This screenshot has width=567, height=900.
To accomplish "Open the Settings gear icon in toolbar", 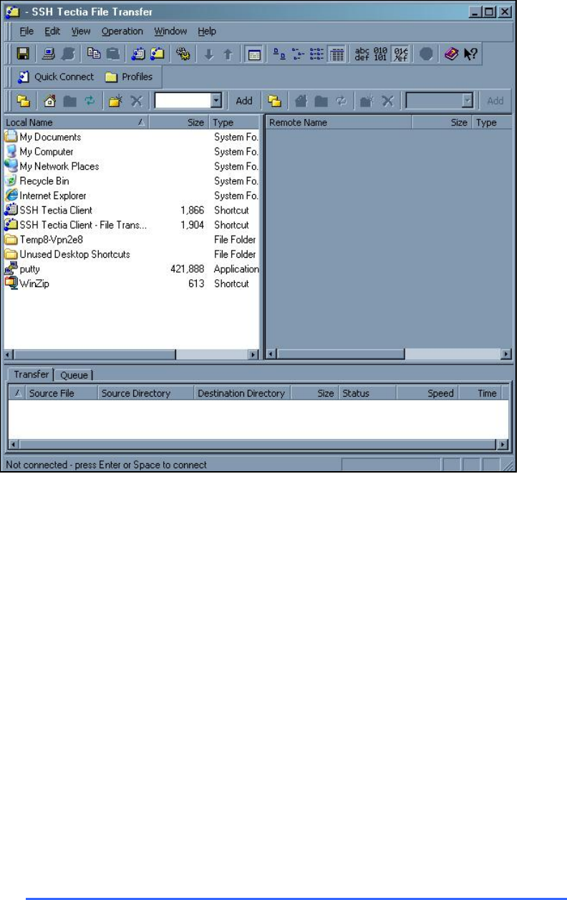I will point(182,54).
